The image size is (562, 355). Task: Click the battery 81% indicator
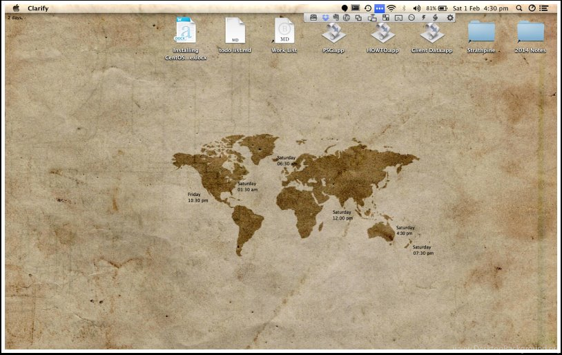pyautogui.click(x=436, y=8)
